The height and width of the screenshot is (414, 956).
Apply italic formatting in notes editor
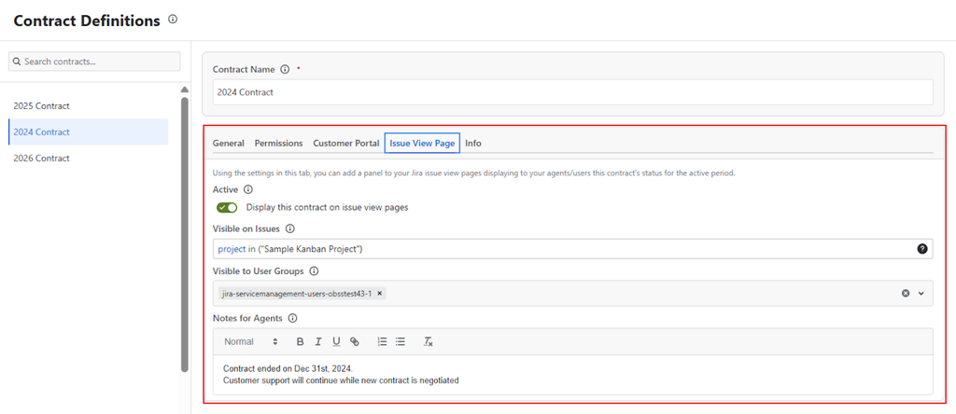pos(318,342)
